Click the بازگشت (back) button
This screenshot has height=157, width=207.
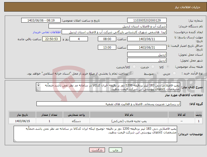point(97,150)
